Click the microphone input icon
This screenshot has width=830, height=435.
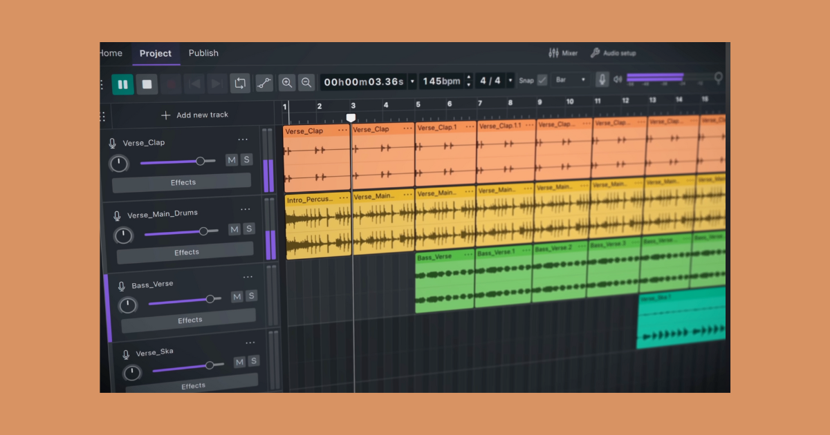602,80
